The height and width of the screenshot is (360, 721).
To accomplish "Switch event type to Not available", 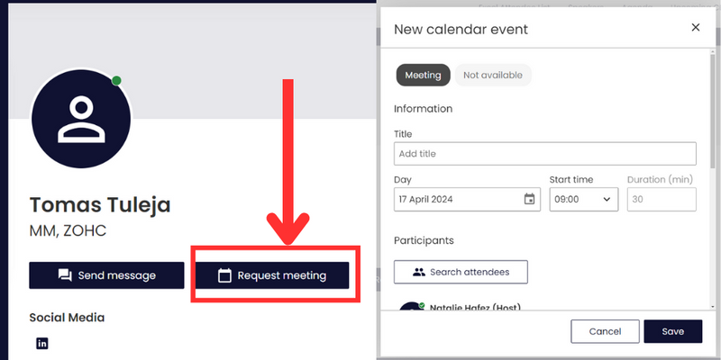I will tap(493, 75).
